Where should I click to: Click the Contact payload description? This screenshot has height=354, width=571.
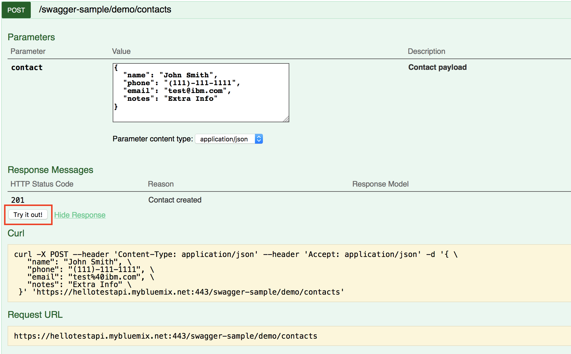pos(437,67)
